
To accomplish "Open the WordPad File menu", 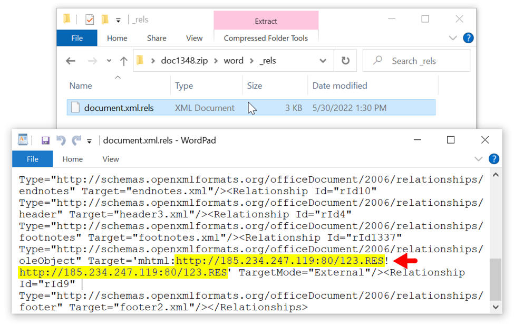I will [33, 159].
